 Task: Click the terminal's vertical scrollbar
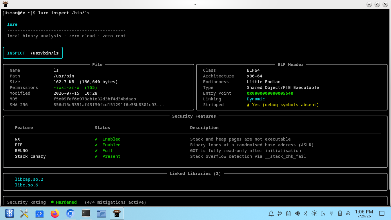390,99
